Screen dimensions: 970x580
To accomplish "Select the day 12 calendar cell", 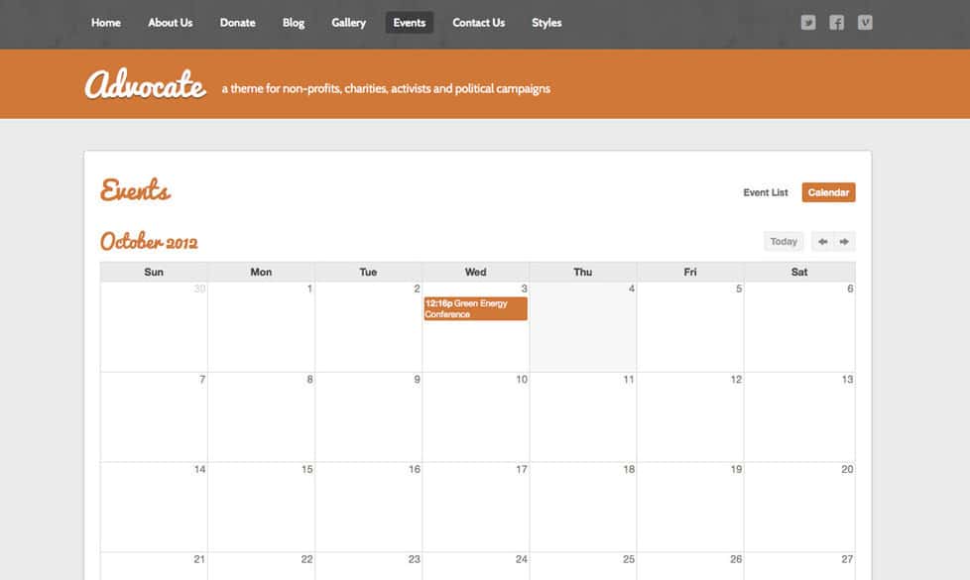I will tap(690, 417).
